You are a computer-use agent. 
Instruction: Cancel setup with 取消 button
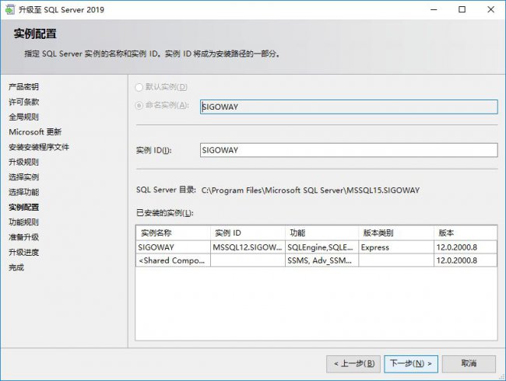(x=469, y=364)
